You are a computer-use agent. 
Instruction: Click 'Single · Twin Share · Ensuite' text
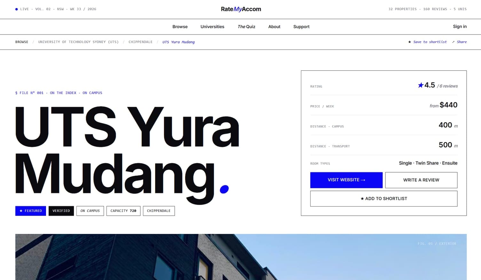428,163
